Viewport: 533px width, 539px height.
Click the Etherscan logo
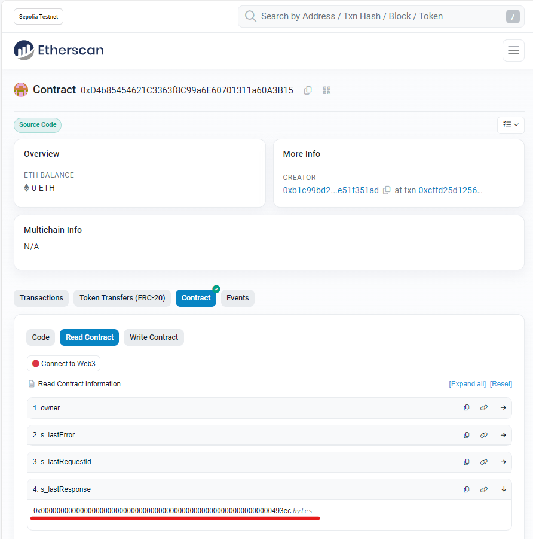[59, 50]
